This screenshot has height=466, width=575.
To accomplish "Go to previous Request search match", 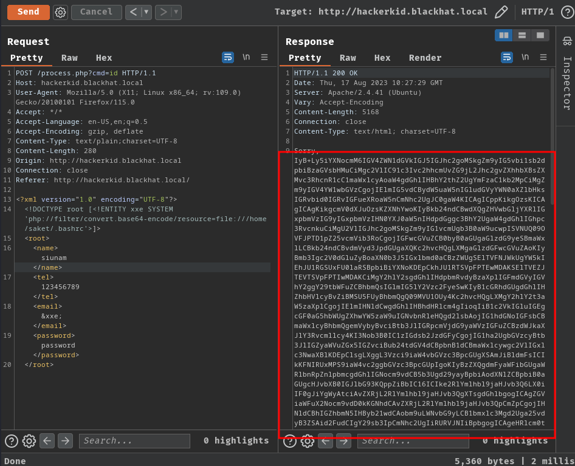I will [x=47, y=440].
